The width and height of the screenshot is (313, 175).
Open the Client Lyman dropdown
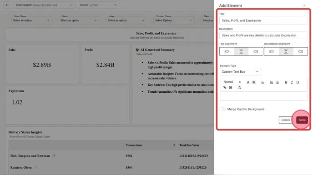[98, 5]
